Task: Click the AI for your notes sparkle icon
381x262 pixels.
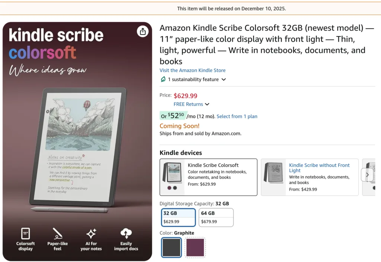Action: 91,233
